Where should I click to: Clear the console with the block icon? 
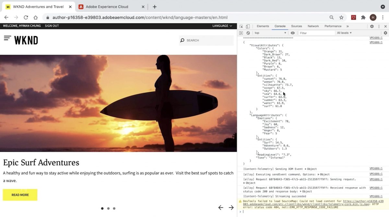248,33
